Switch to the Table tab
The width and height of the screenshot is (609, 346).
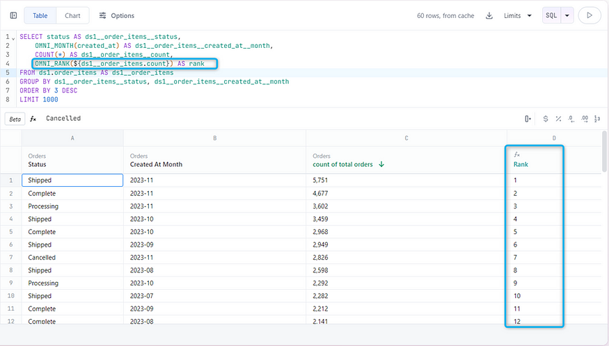[x=40, y=15]
